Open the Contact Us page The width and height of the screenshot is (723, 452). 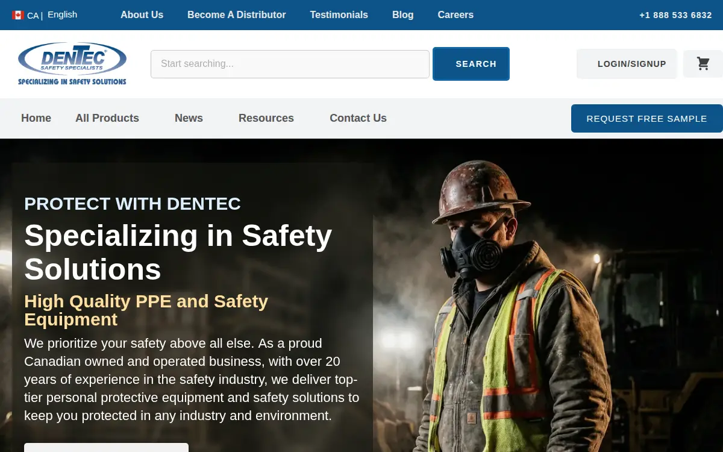click(358, 118)
